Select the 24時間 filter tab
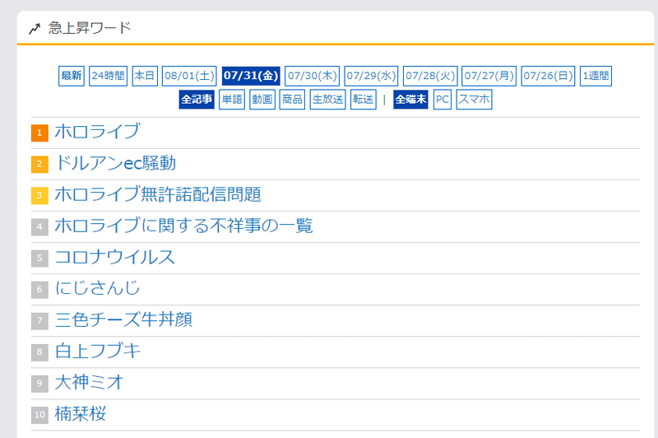The height and width of the screenshot is (438, 658). click(x=109, y=76)
